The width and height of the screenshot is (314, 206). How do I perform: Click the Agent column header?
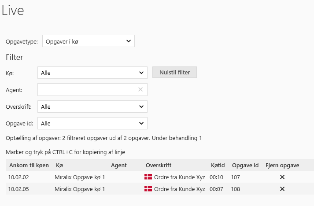point(119,166)
